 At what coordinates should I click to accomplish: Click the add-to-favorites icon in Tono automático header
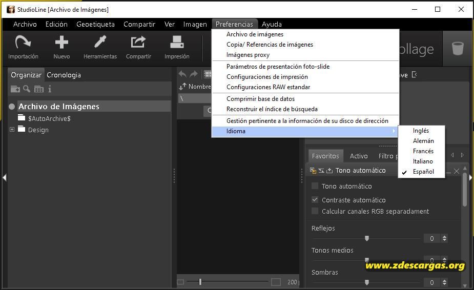[329, 171]
